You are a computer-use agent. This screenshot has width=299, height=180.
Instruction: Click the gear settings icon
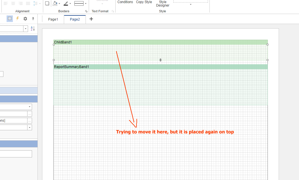[x=25, y=19]
